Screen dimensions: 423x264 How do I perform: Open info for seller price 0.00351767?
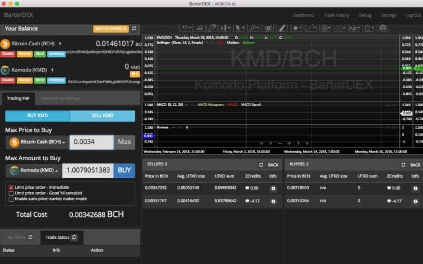coord(273,201)
